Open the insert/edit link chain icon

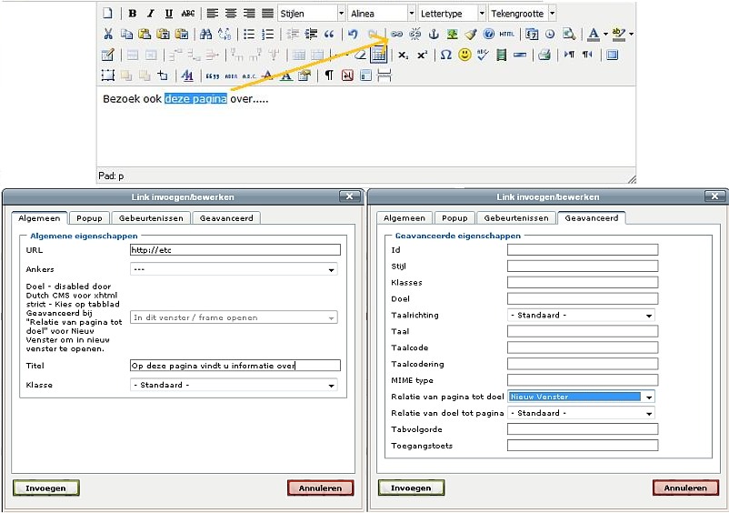click(396, 34)
